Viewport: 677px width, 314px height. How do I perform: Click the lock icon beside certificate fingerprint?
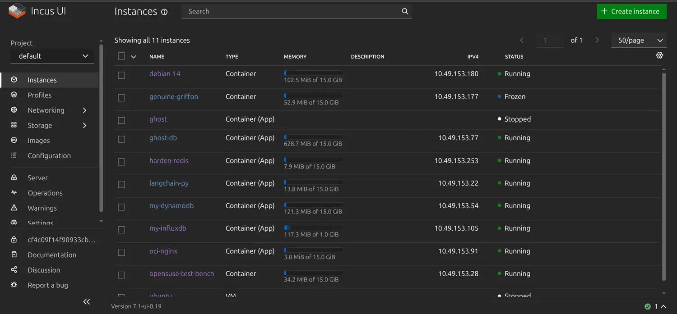click(x=14, y=240)
